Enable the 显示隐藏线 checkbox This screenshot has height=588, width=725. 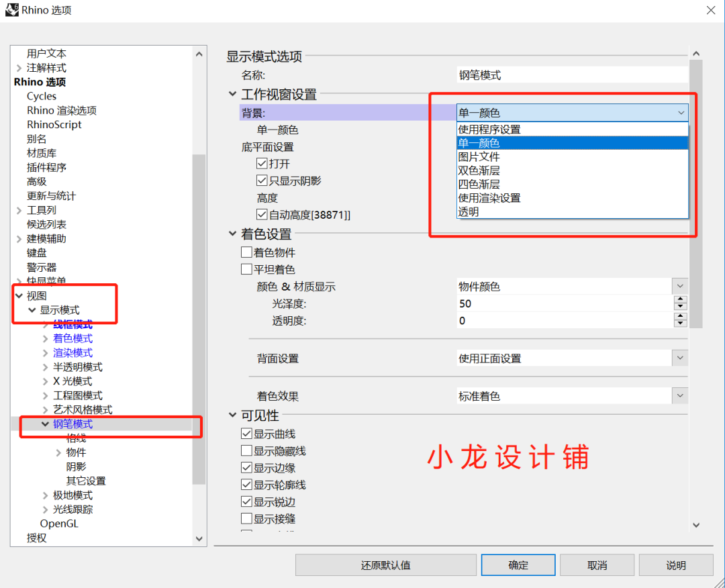click(x=246, y=450)
